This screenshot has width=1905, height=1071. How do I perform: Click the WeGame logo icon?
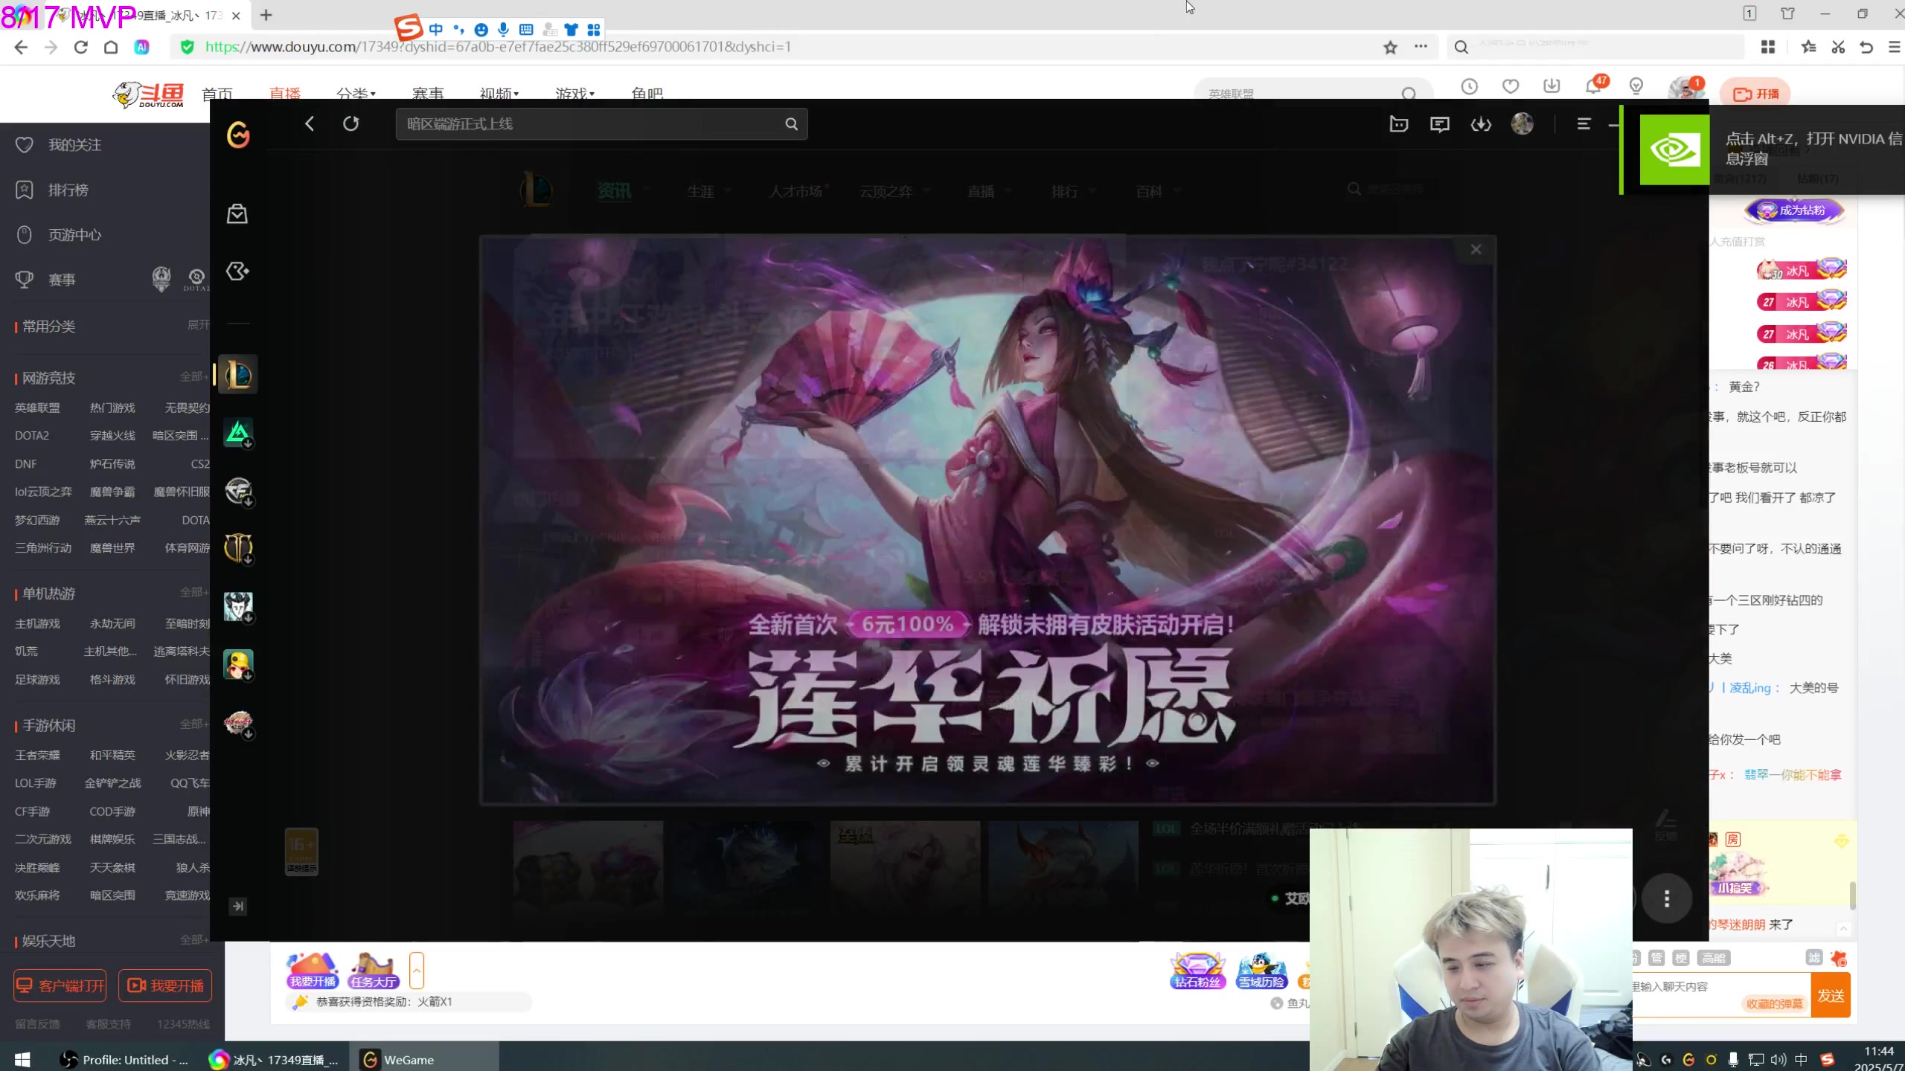click(238, 135)
